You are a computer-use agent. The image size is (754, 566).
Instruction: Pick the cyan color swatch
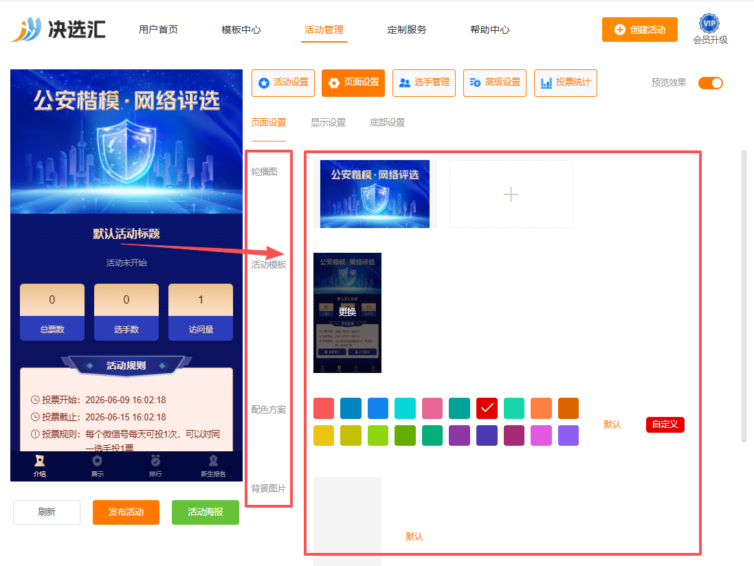tap(405, 409)
